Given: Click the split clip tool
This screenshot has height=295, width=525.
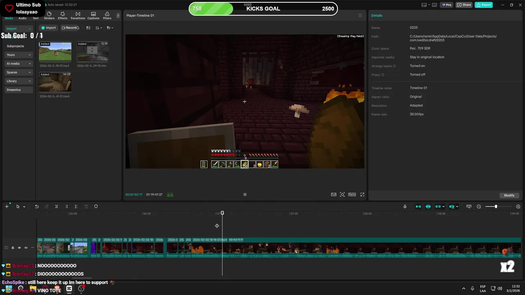Looking at the screenshot, I should click(x=57, y=206).
